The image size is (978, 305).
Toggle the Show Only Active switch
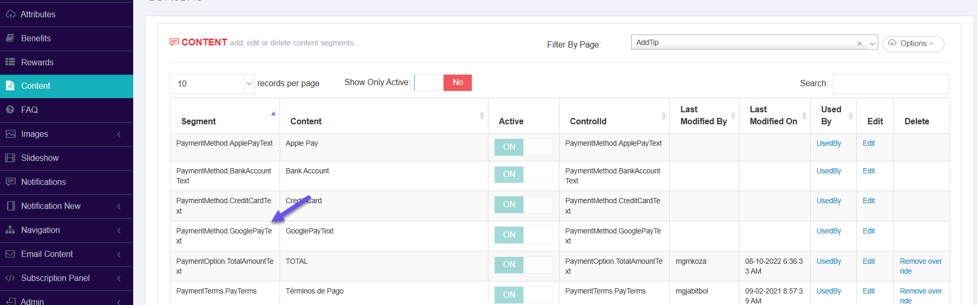[443, 83]
